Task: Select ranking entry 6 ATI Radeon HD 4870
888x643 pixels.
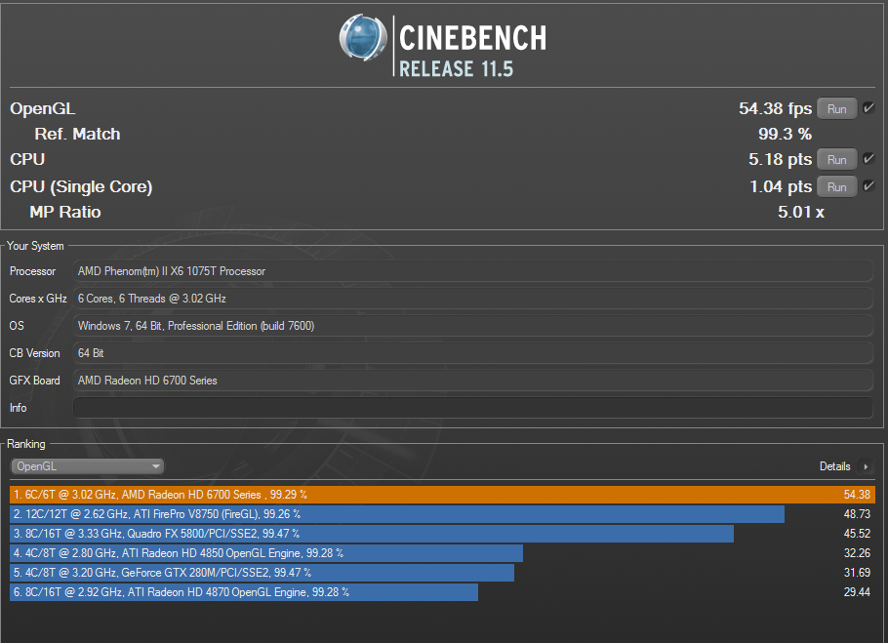Action: [x=244, y=592]
